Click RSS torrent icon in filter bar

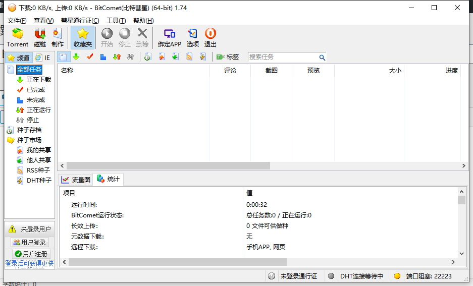tap(189, 56)
